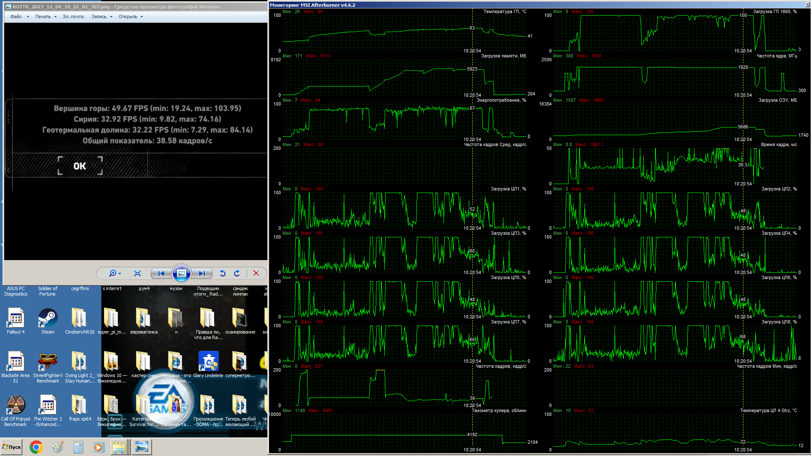The height and width of the screenshot is (456, 811).
Task: Open the Файл menu
Action: click(19, 17)
